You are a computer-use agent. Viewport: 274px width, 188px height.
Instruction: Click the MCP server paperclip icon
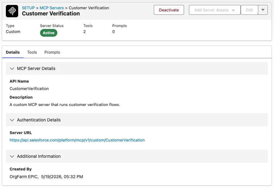12,11
